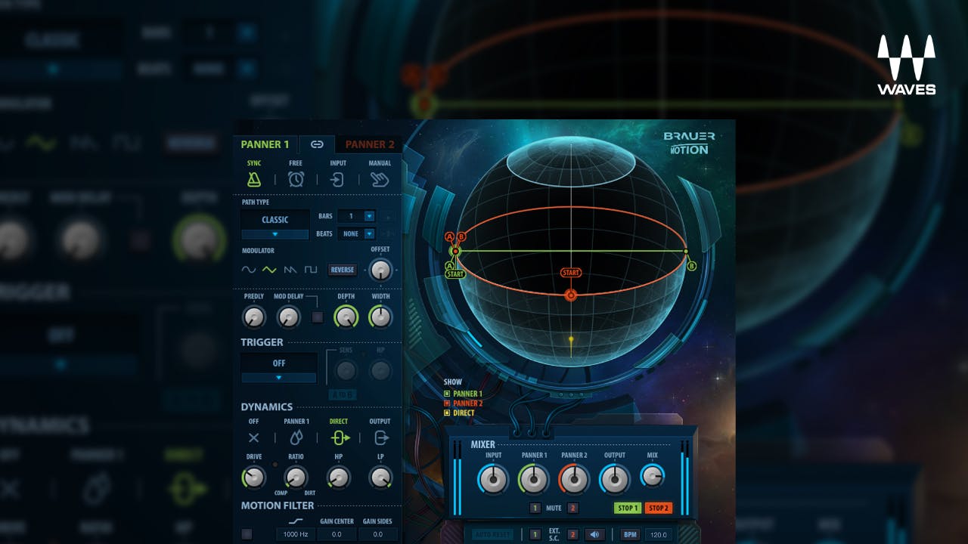The height and width of the screenshot is (544, 968).
Task: Click the Waves logo
Action: coord(906,65)
